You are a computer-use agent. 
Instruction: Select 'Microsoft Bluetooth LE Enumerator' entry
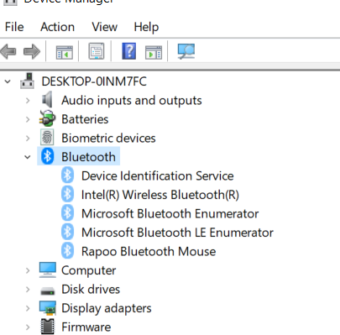[x=177, y=233]
